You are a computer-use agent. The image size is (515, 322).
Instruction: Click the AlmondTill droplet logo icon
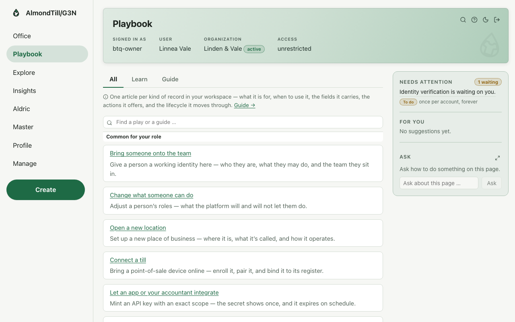tap(16, 13)
